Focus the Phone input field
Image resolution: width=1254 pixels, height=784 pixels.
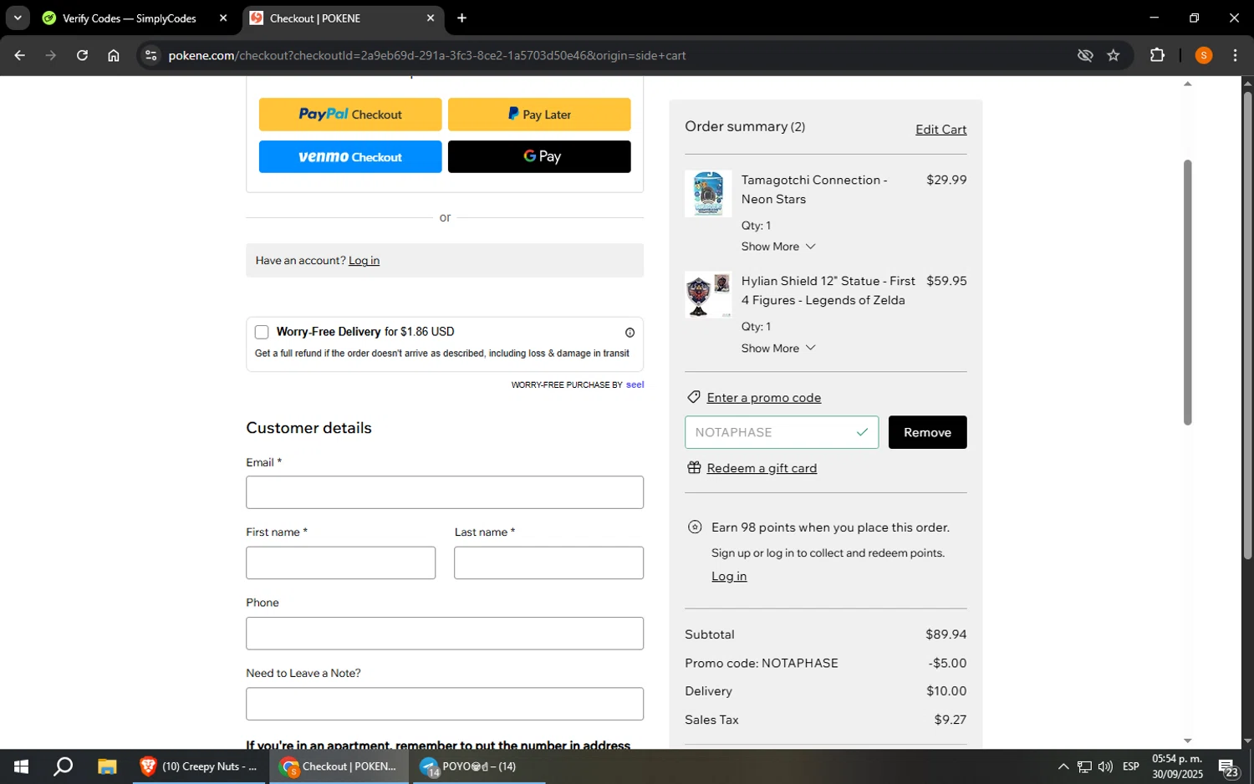pos(445,634)
